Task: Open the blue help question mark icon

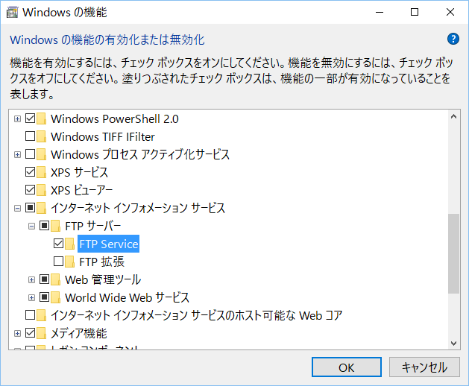Action: click(453, 39)
